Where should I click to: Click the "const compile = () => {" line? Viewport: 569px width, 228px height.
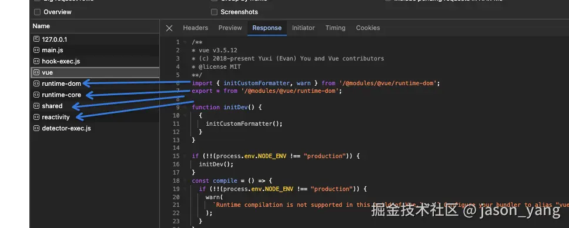232,180
